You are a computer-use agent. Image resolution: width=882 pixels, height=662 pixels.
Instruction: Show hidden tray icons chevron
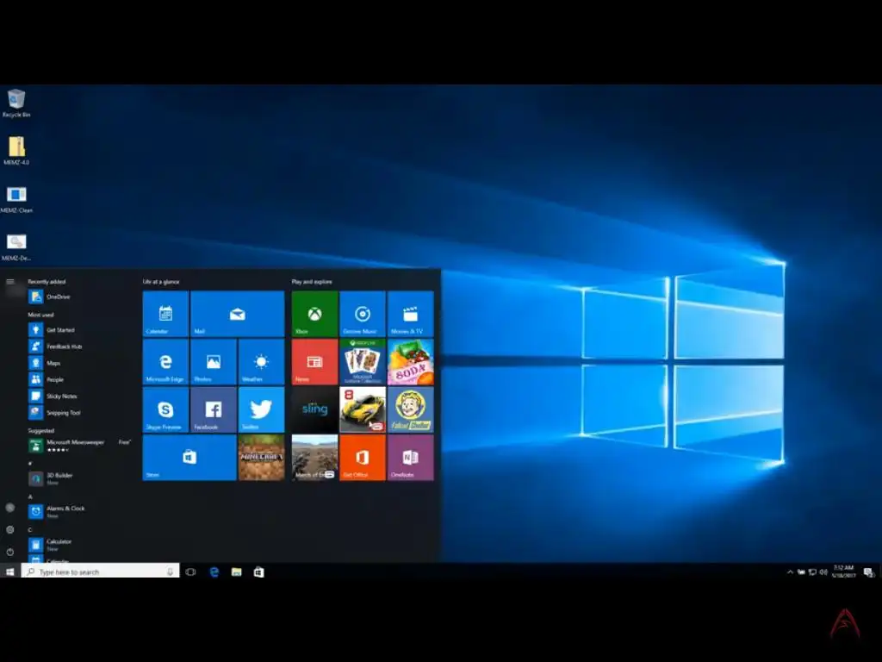(791, 572)
